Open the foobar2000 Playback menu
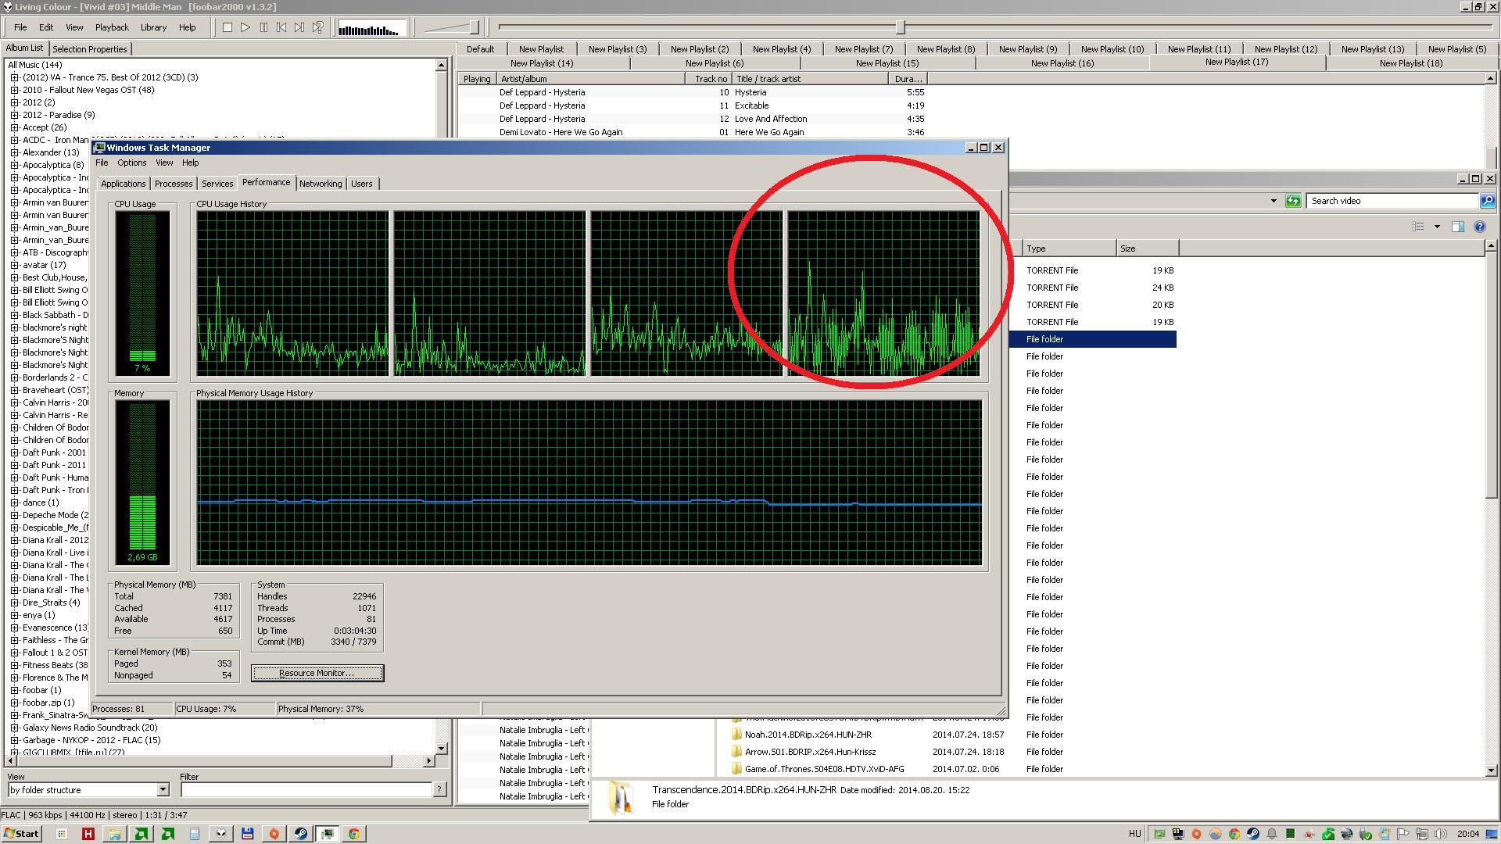 [112, 27]
